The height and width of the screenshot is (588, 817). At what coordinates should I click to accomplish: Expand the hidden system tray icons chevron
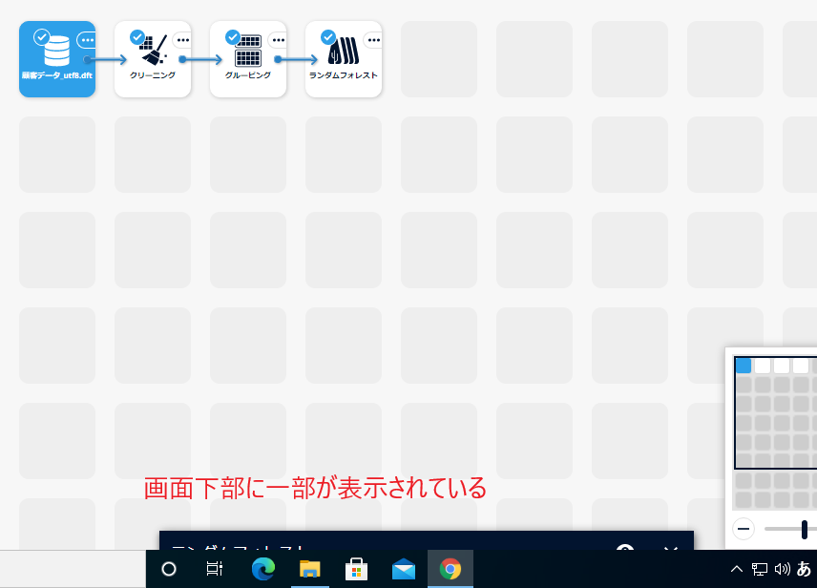pyautogui.click(x=736, y=569)
